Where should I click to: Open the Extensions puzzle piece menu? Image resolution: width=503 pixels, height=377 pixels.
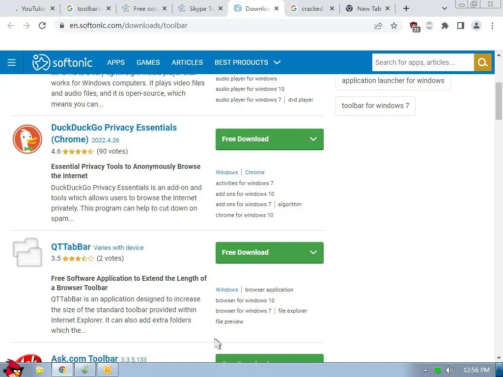(445, 26)
